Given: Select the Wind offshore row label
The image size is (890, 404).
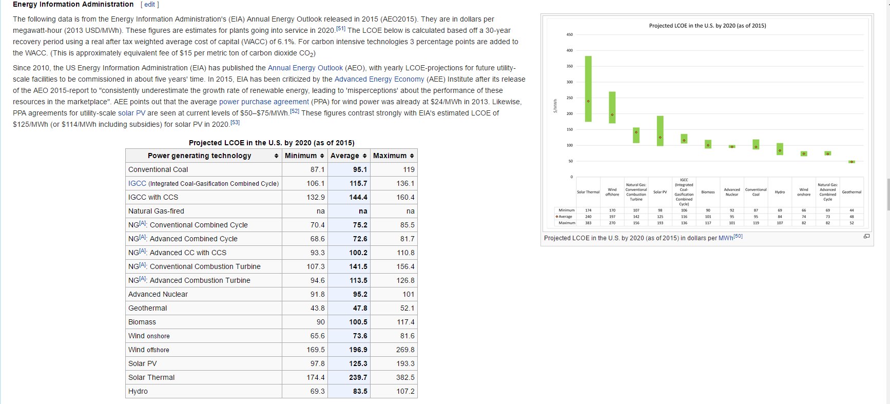Looking at the screenshot, I should pyautogui.click(x=149, y=350).
